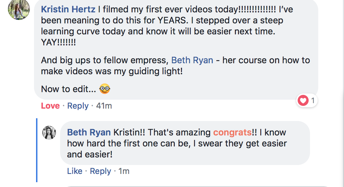The image size is (344, 187).
Task: Reply to Kristin Hertz's comment
Action: pos(78,106)
